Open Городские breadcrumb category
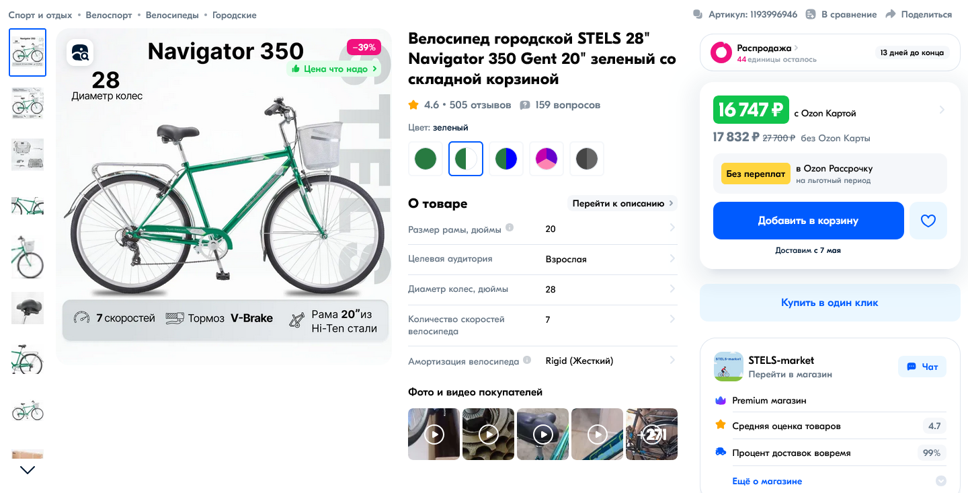 234,15
